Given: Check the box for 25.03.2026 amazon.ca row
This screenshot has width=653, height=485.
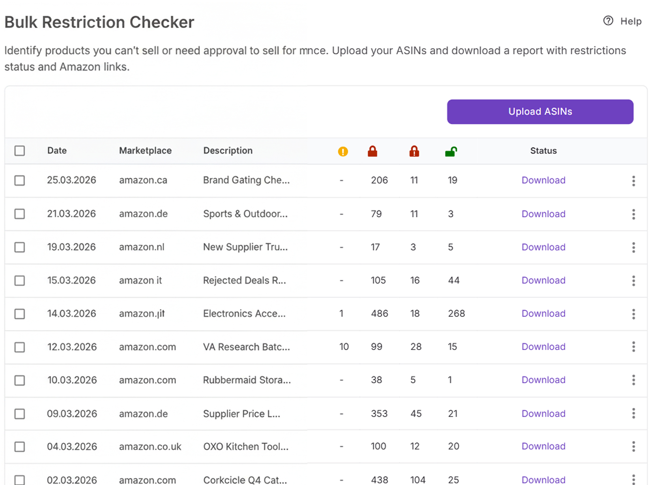Looking at the screenshot, I should point(20,180).
